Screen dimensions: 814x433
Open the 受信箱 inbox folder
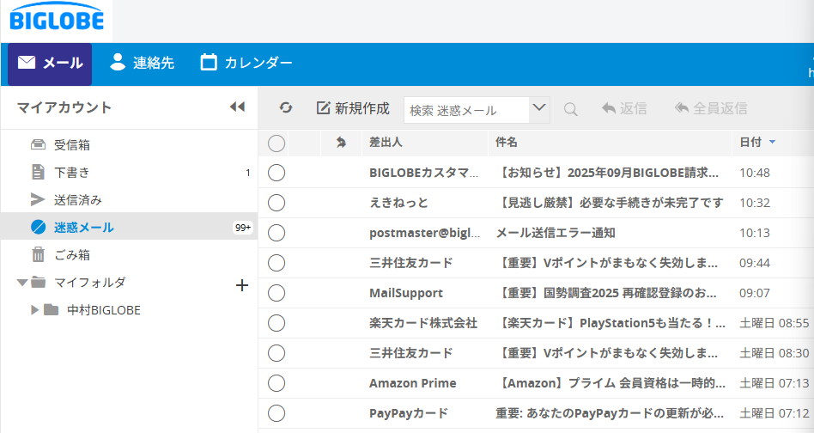72,144
